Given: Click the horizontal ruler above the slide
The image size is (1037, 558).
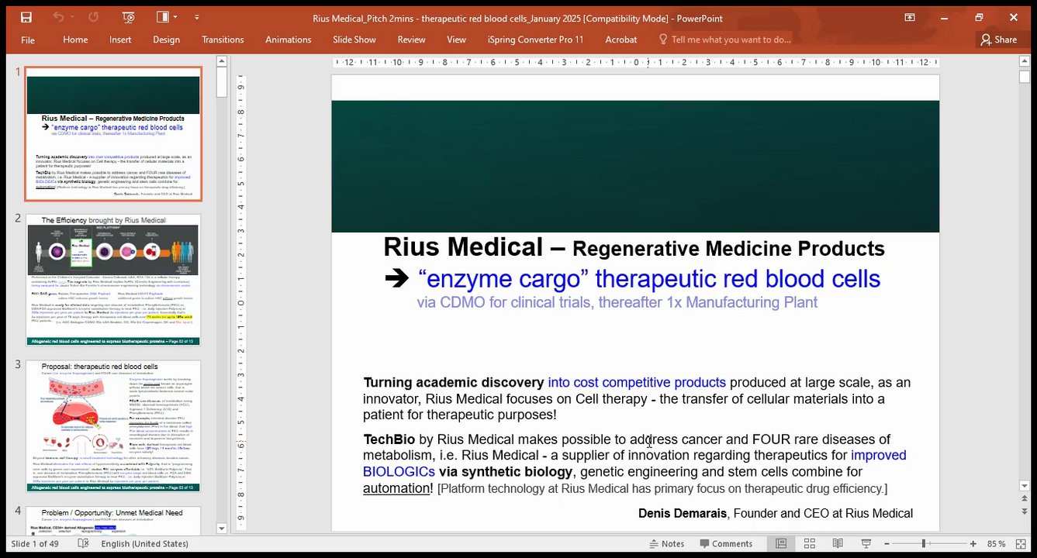Looking at the screenshot, I should pyautogui.click(x=635, y=62).
